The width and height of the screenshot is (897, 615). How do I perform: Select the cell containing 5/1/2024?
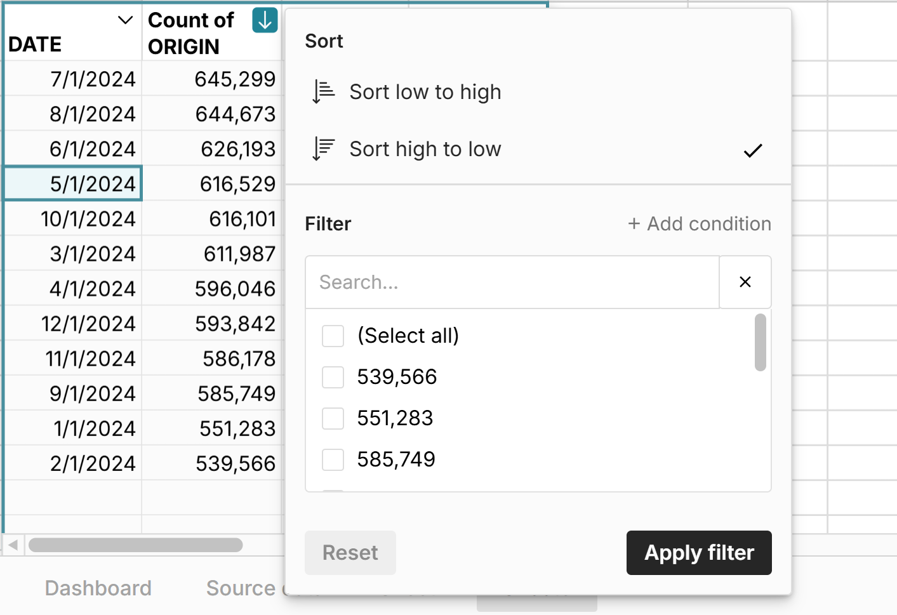pyautogui.click(x=72, y=183)
